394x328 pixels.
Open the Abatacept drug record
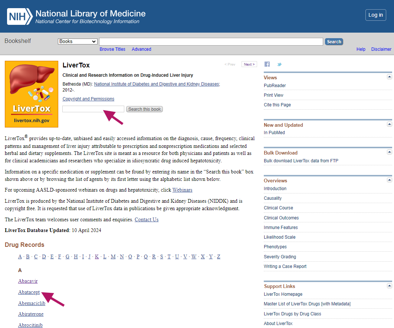click(x=29, y=292)
